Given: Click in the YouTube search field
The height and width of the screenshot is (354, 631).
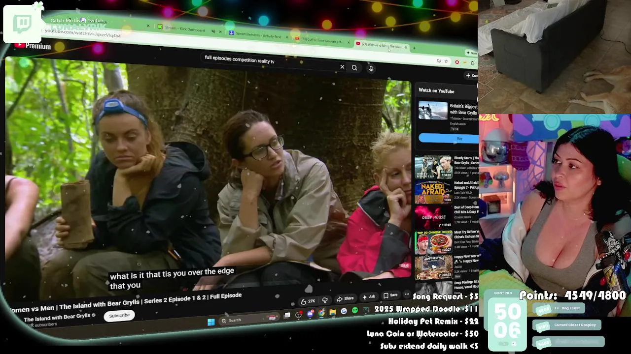Looking at the screenshot, I should [x=269, y=61].
